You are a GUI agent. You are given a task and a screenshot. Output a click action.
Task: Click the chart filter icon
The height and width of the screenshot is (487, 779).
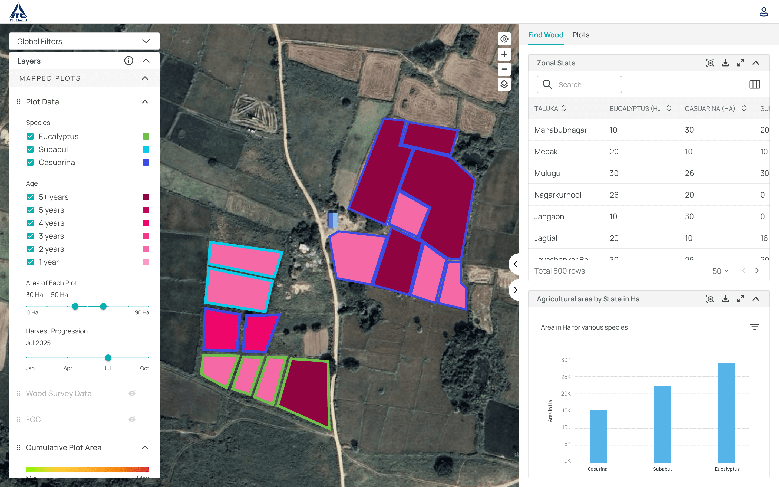[x=754, y=327]
